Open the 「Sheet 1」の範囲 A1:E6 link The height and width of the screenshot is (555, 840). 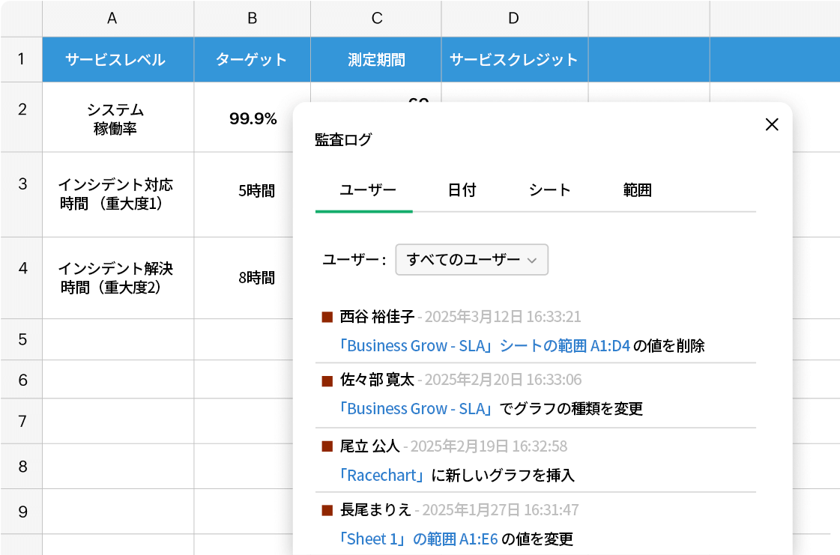point(418,539)
